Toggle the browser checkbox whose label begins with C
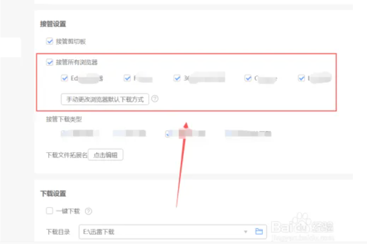 pyautogui.click(x=248, y=78)
